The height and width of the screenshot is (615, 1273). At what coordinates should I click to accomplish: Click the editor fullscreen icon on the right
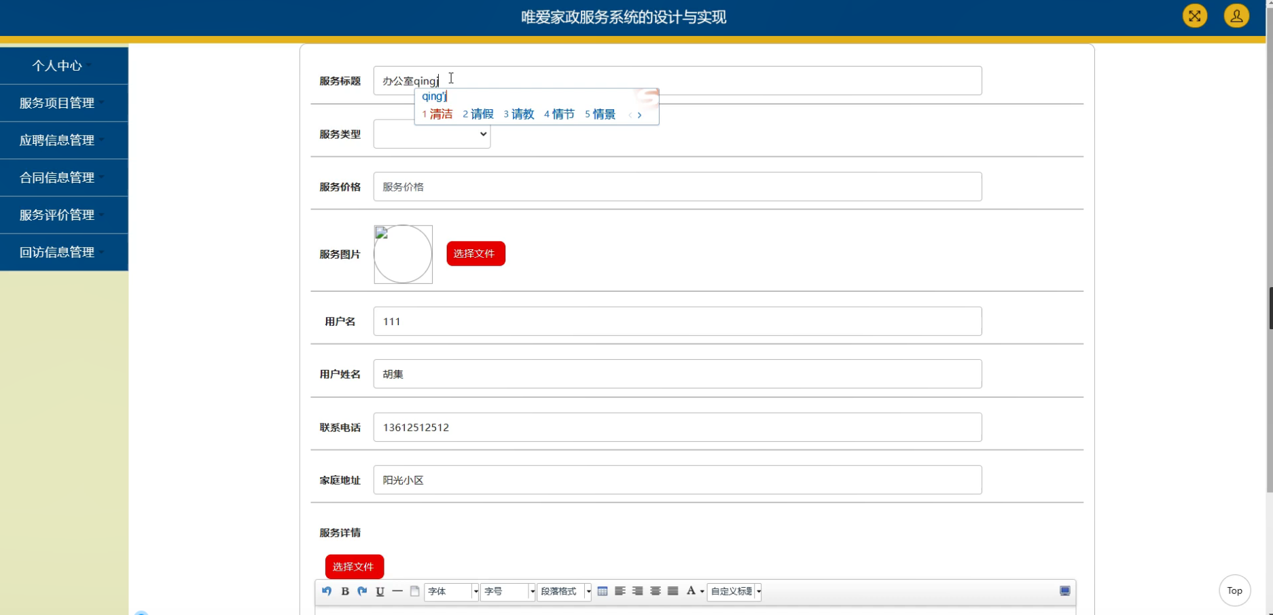tap(1064, 591)
